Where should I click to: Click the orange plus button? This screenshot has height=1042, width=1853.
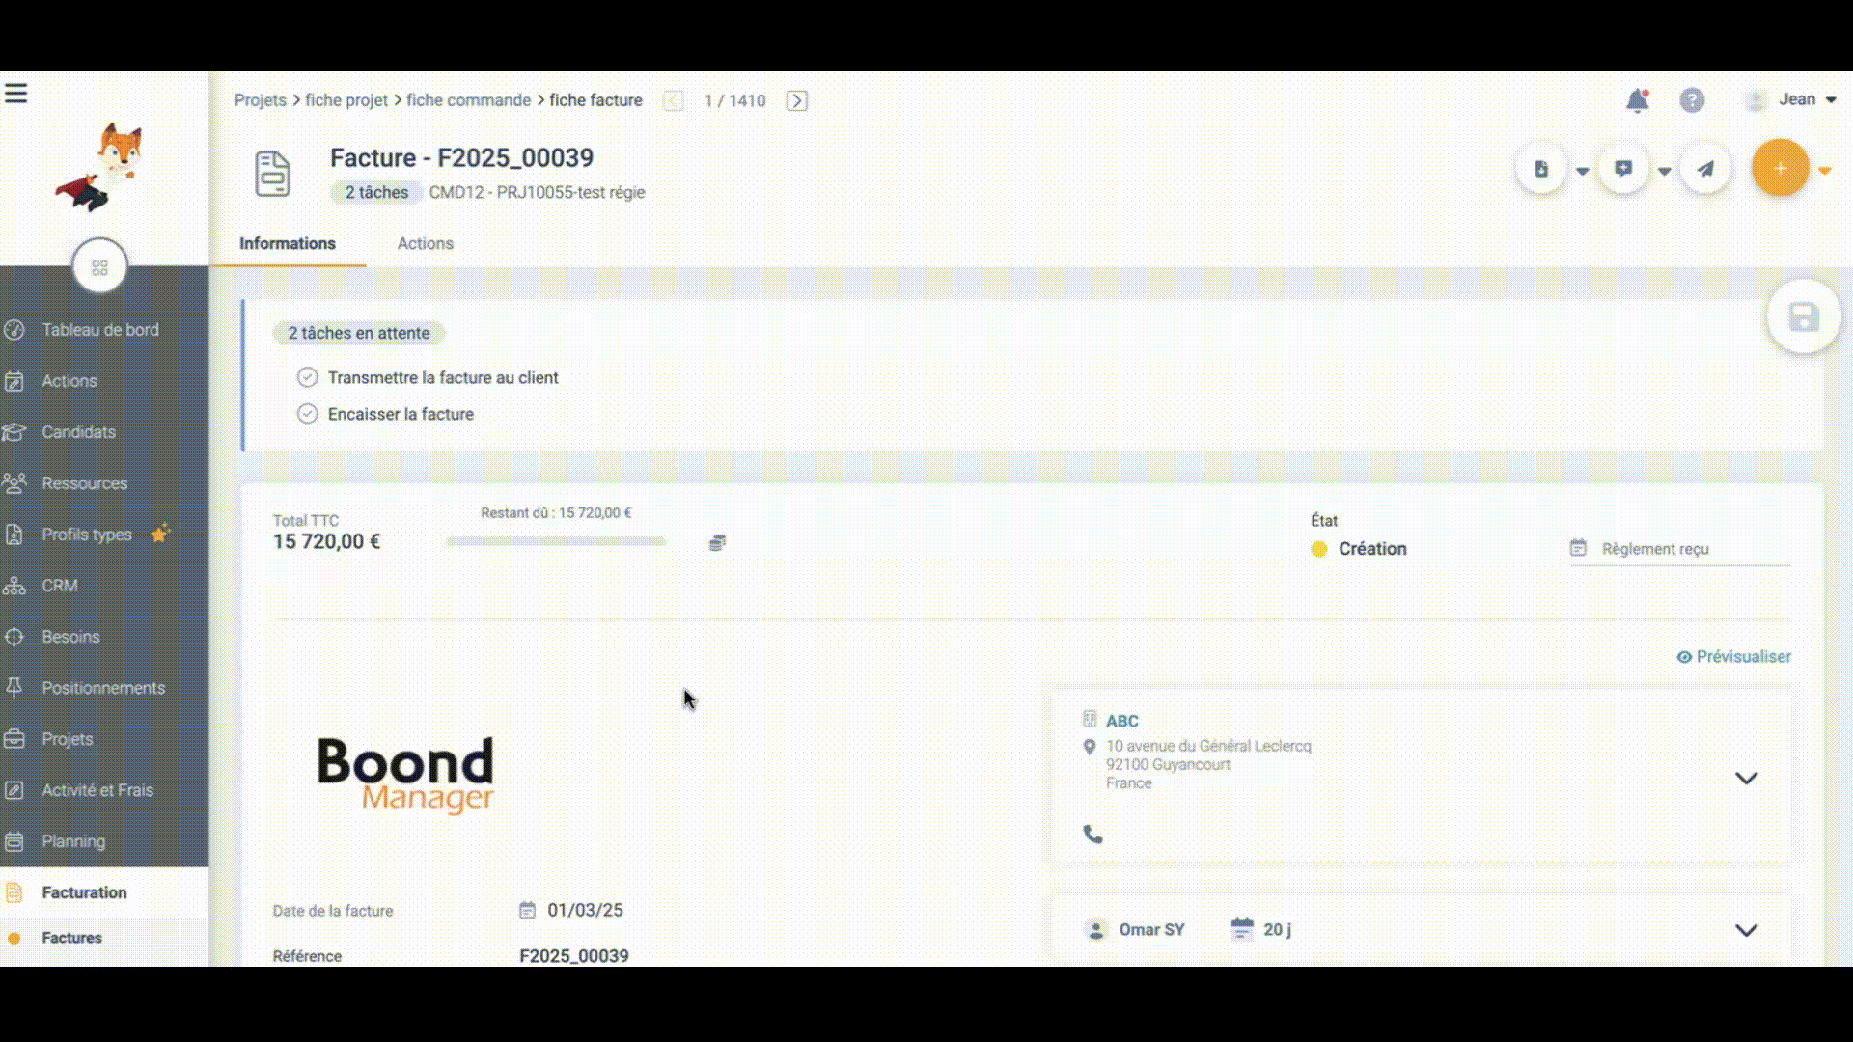tap(1780, 168)
